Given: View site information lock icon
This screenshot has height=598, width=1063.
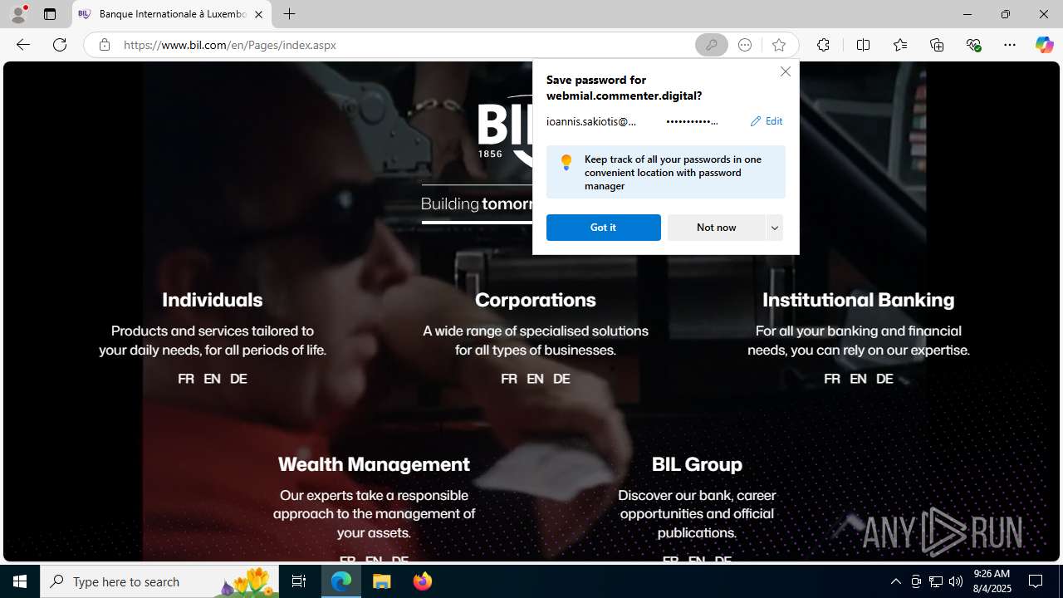Looking at the screenshot, I should pyautogui.click(x=104, y=45).
